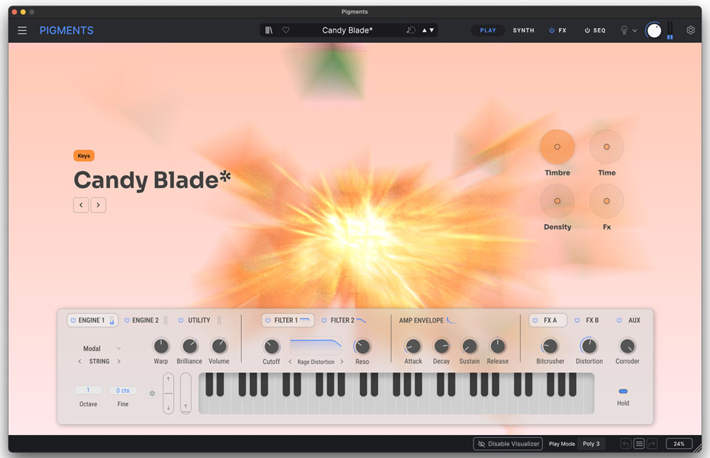Screen dimensions: 710x458
Task: Toggle the ENGINE 1 power button
Action: point(73,320)
